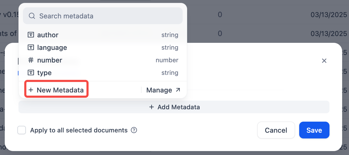The height and width of the screenshot is (155, 349).
Task: Save the metadata changes
Action: (314, 130)
